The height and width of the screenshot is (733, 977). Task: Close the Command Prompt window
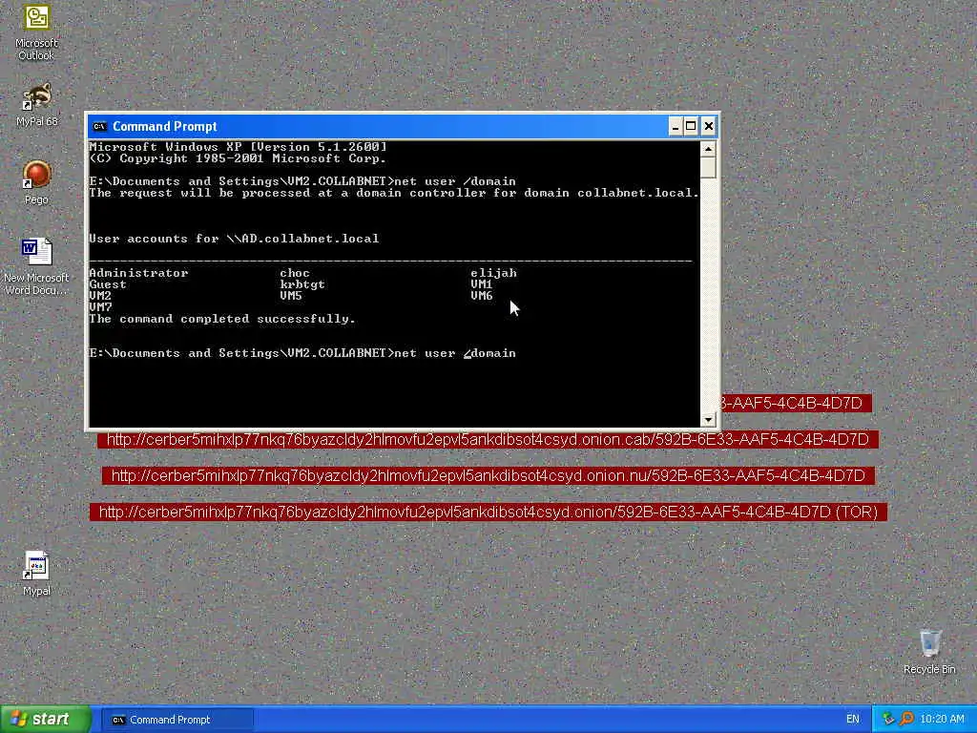point(709,127)
